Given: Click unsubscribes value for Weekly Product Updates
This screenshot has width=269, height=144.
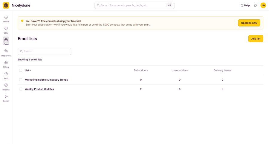Looking at the screenshot, I should [180, 89].
